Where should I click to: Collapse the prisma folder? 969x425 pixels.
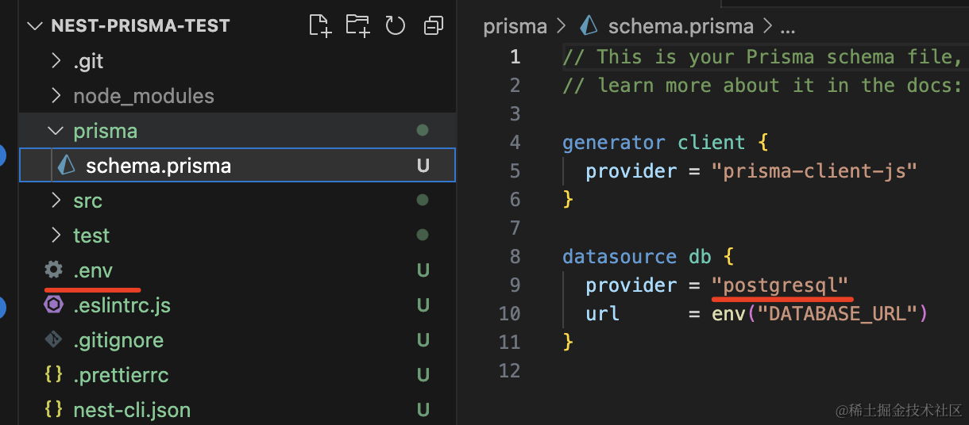[x=105, y=131]
